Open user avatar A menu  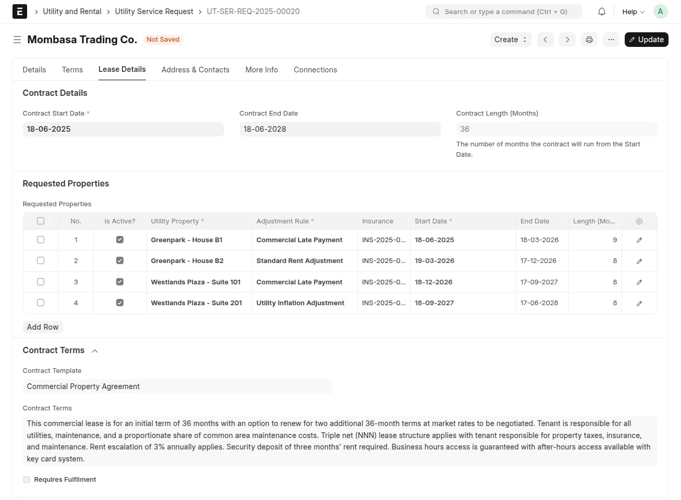click(x=660, y=11)
